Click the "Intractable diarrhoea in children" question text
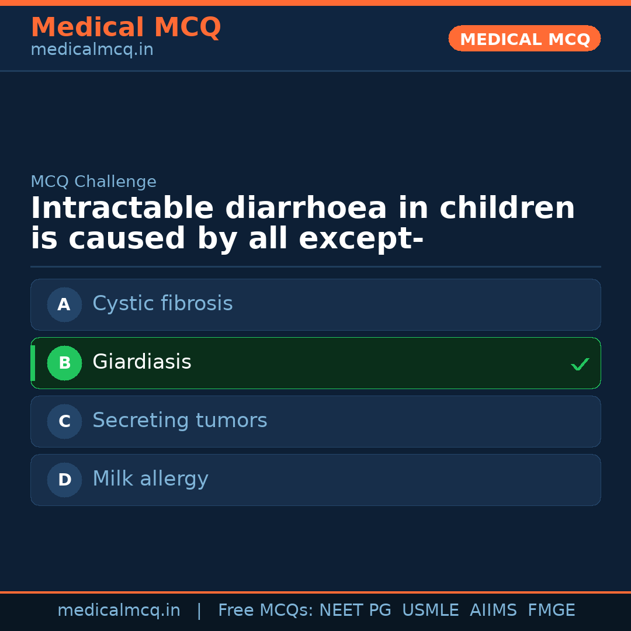 303,209
